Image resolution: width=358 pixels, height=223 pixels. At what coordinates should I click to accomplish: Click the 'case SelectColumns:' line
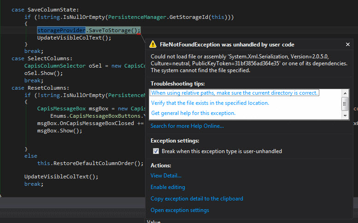tap(42, 59)
